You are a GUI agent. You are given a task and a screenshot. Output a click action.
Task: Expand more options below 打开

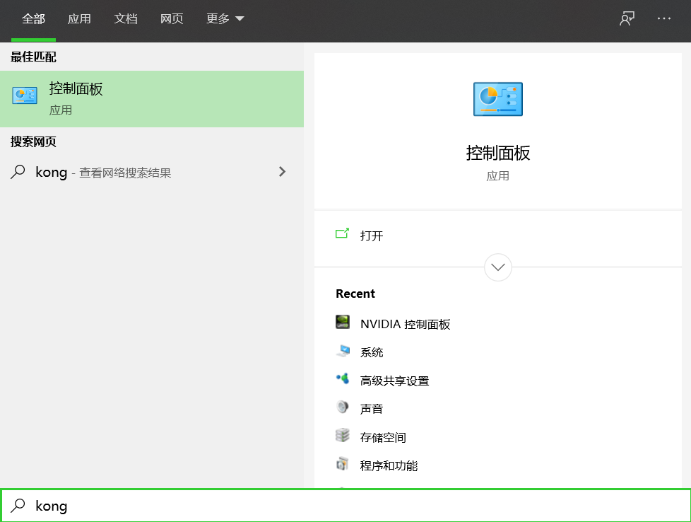[497, 267]
